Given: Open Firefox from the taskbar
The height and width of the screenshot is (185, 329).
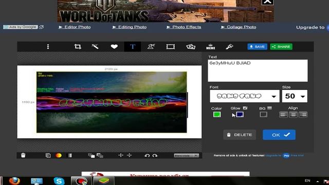Looking at the screenshot, I should (x=14, y=181).
